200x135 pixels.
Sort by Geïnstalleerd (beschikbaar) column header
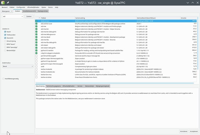(158, 18)
